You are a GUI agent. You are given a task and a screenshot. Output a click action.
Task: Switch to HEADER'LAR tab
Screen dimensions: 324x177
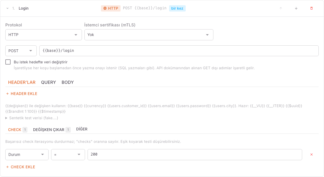click(x=22, y=82)
